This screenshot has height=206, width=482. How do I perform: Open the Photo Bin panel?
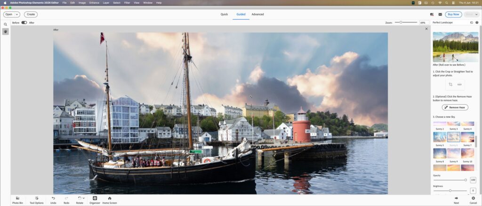17,200
